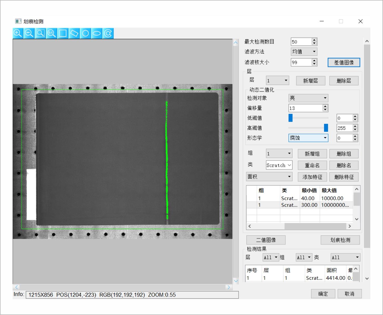This screenshot has height=315, width=383.
Task: Select the ring sector ROI tool
Action: (108, 33)
